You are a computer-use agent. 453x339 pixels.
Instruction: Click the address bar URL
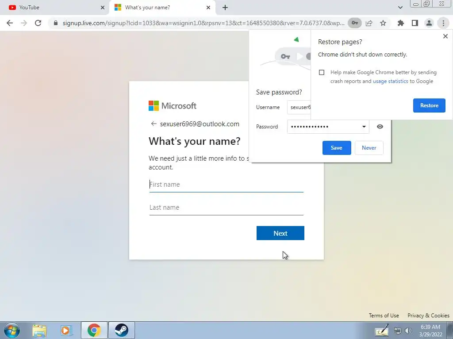click(203, 23)
